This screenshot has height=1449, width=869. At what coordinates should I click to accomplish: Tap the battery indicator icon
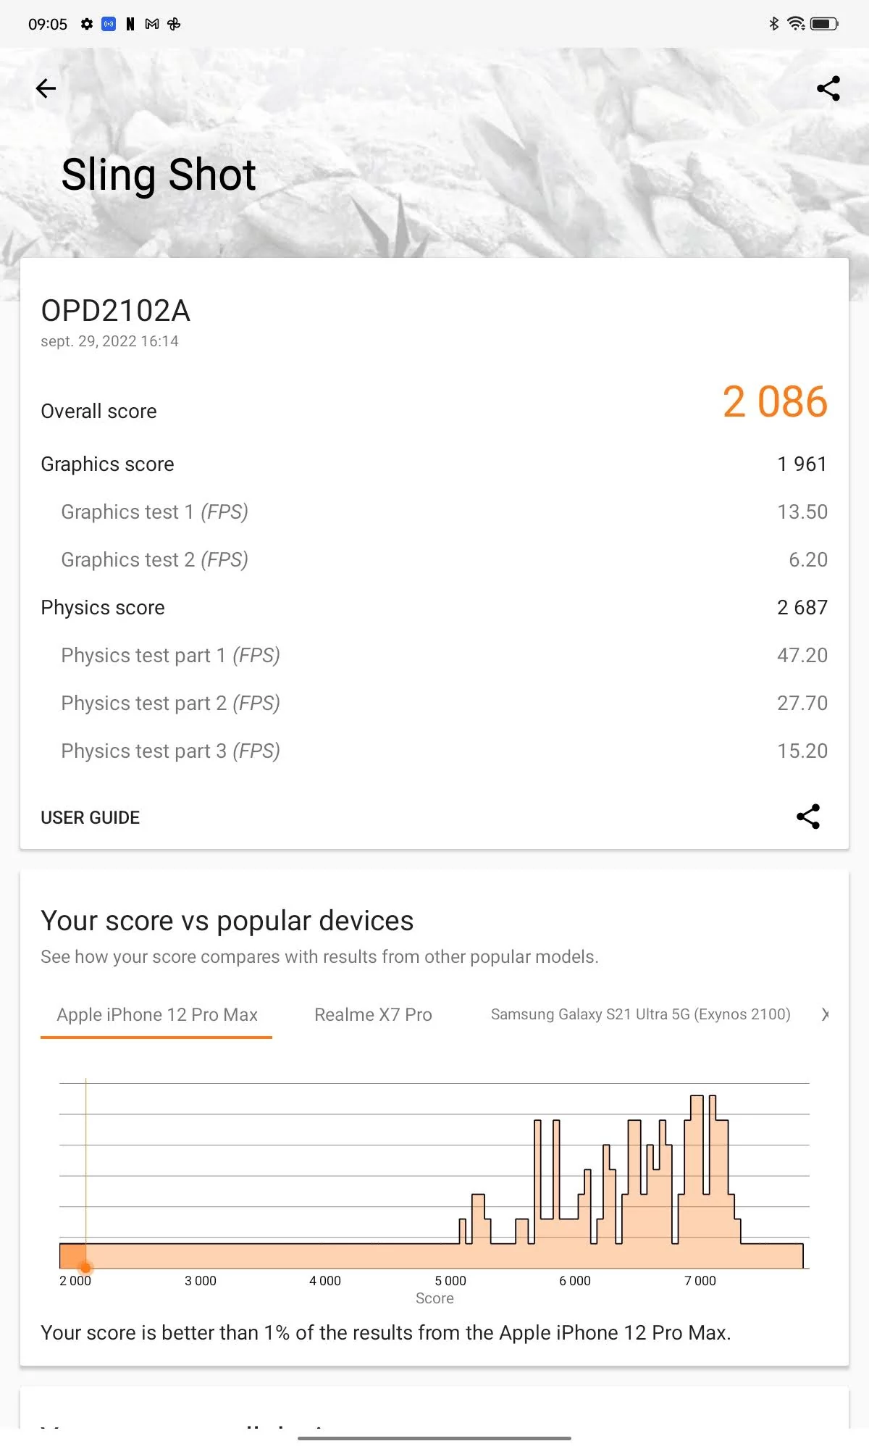pos(824,23)
